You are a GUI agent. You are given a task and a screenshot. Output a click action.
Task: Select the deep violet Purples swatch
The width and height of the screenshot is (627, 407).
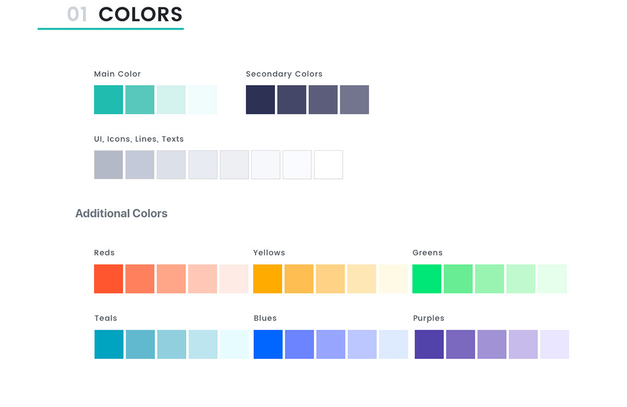point(429,344)
